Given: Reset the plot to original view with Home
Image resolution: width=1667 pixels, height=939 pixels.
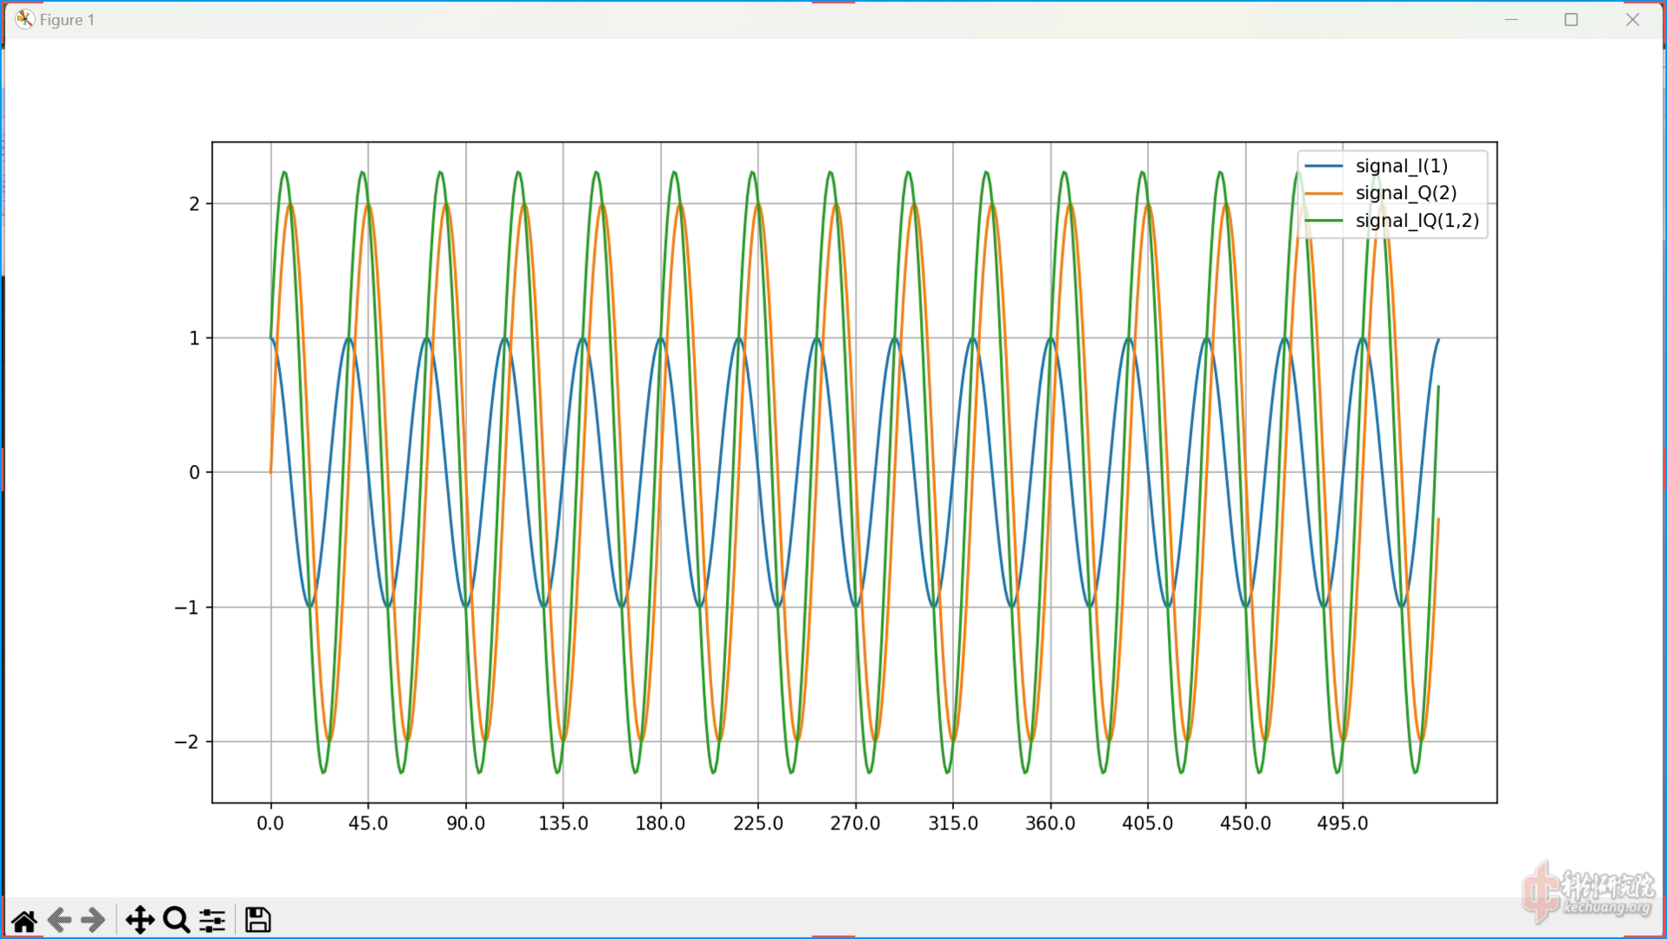Looking at the screenshot, I should point(24,920).
